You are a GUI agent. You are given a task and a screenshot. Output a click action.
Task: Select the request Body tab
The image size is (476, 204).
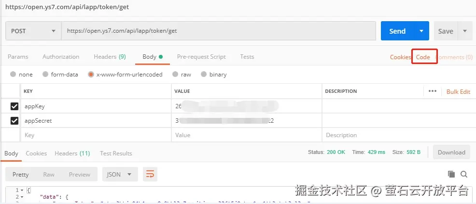[153, 57]
